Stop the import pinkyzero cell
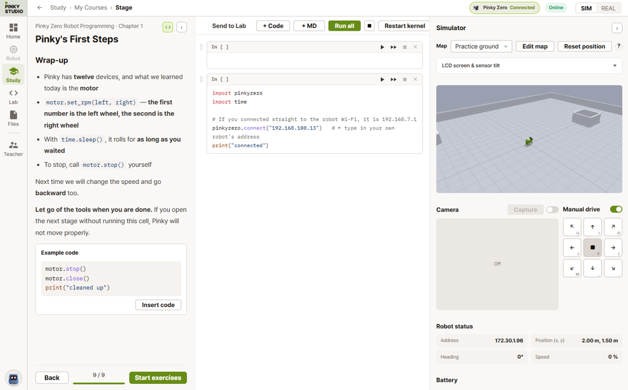Image resolution: width=628 pixels, height=390 pixels. (x=405, y=79)
